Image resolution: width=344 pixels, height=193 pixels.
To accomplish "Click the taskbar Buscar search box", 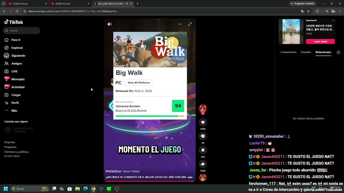I will point(30,189).
